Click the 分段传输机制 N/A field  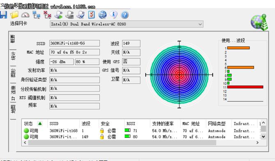tap(75, 88)
